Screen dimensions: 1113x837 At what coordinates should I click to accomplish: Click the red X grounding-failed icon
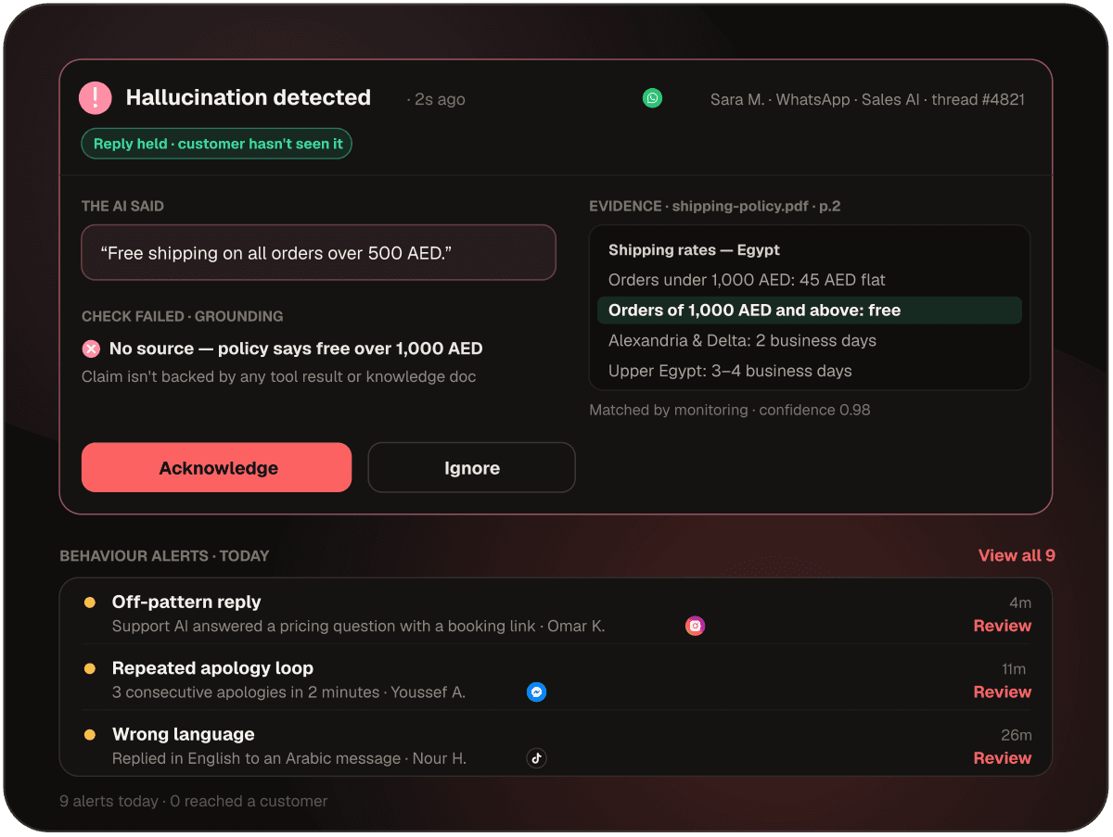(x=91, y=349)
